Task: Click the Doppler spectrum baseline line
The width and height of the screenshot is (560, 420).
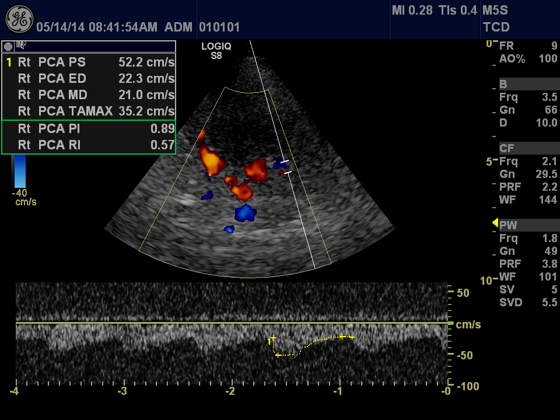Action: point(233,323)
